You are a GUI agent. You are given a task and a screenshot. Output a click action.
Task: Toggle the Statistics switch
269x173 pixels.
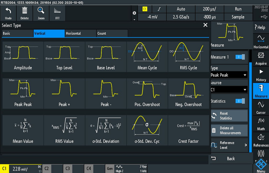240,101
